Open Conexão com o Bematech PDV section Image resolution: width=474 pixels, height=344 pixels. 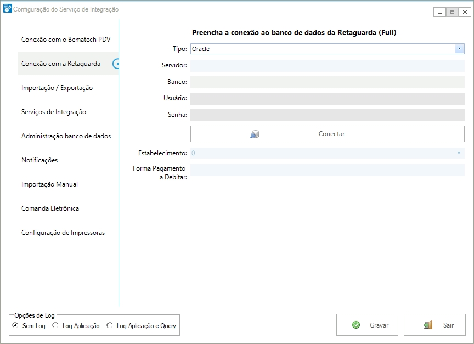point(66,40)
